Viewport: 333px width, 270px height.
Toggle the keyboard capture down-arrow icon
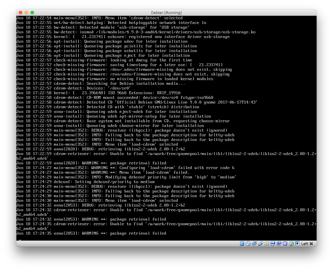pyautogui.click(x=297, y=244)
